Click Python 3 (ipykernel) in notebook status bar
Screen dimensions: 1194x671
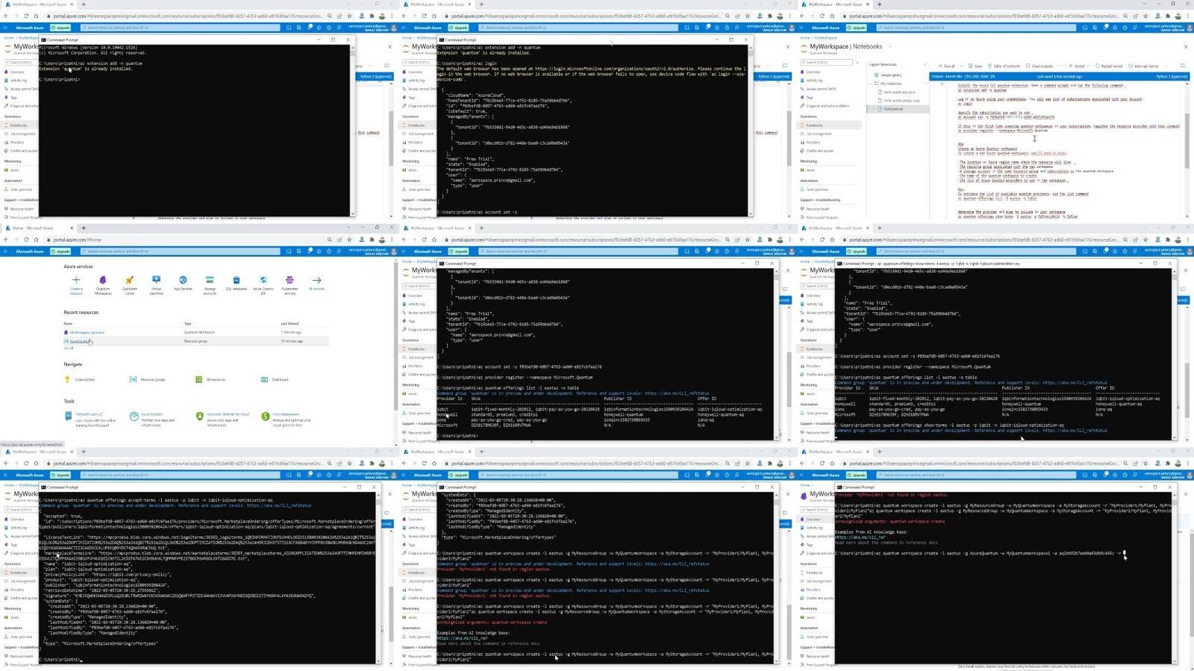point(1172,76)
